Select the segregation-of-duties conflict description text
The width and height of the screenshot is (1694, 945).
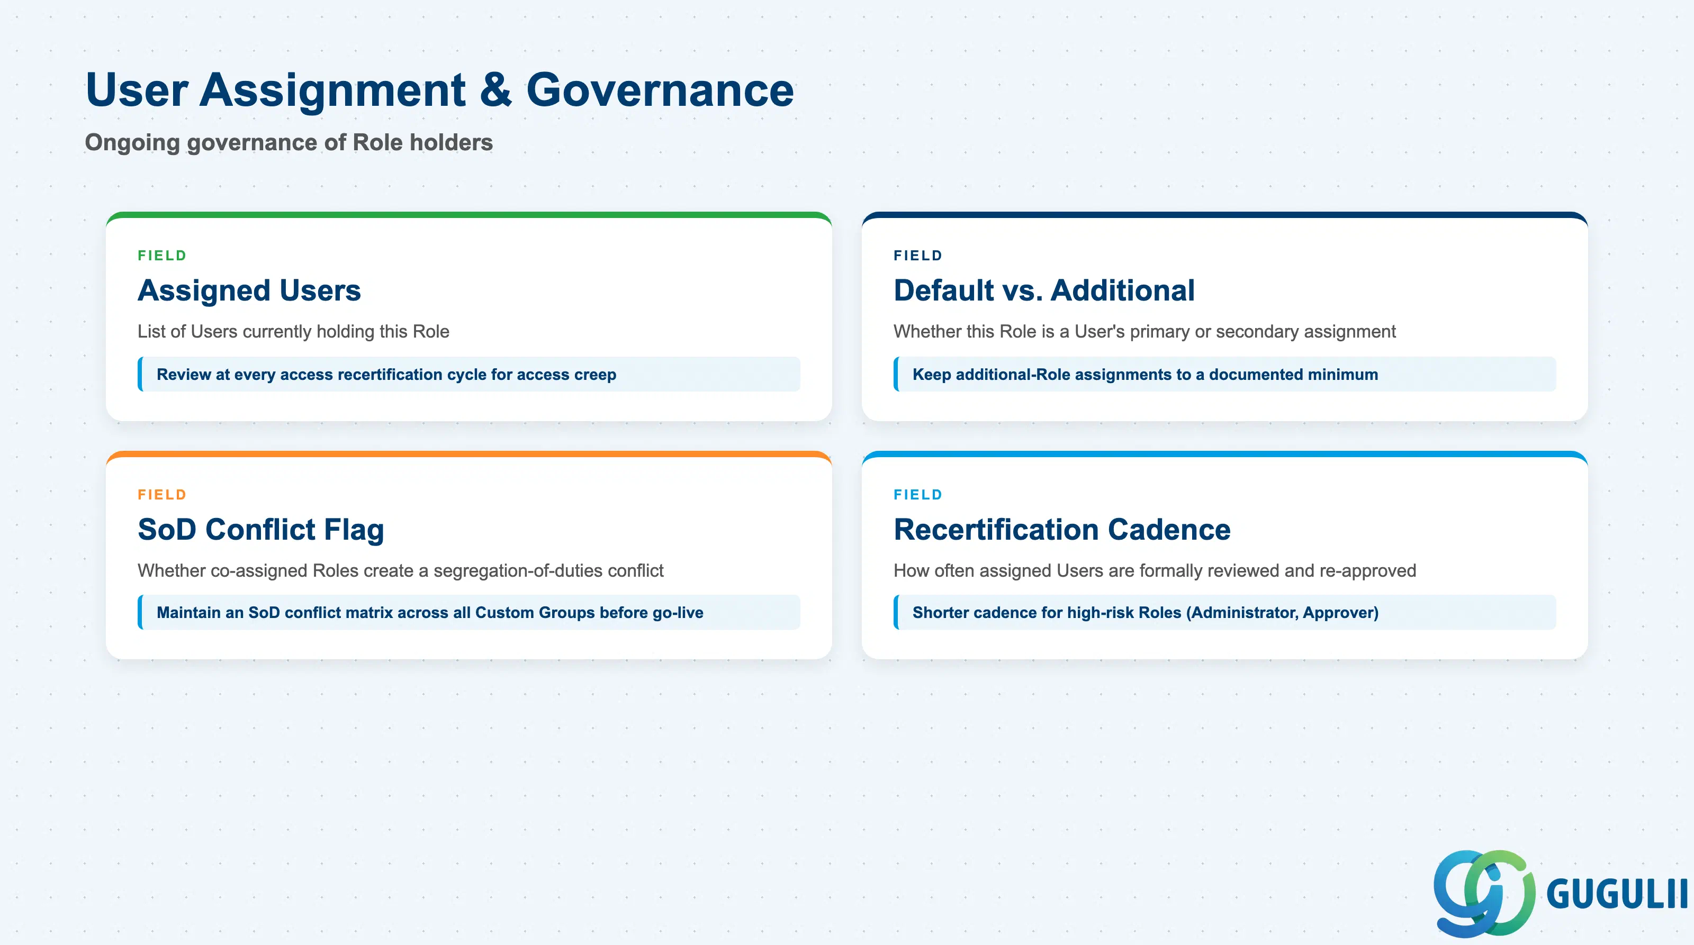pos(401,571)
